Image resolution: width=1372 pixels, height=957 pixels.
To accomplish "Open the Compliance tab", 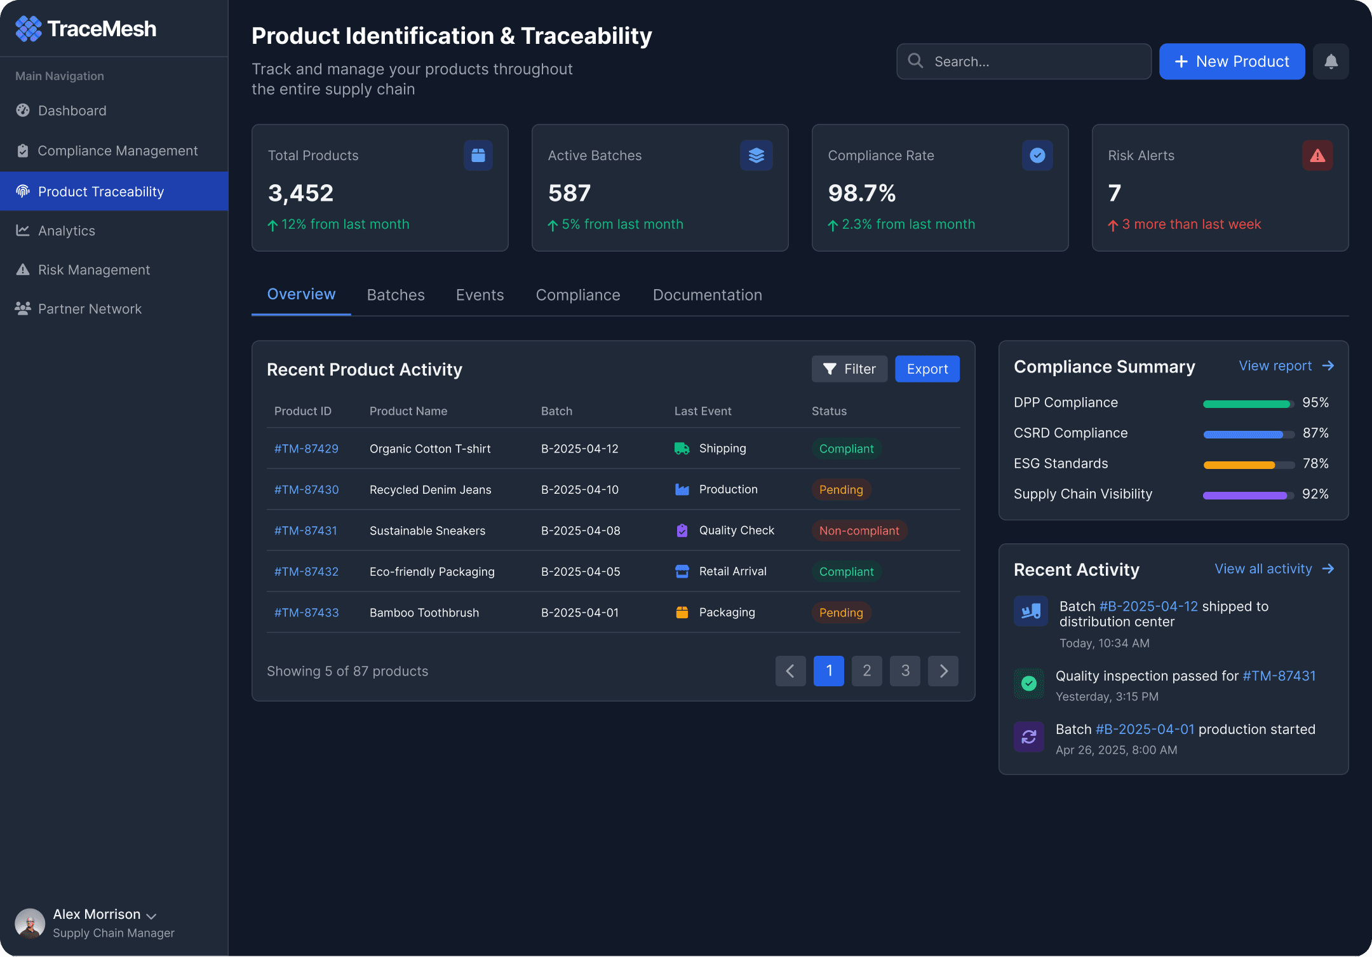I will [x=578, y=295].
